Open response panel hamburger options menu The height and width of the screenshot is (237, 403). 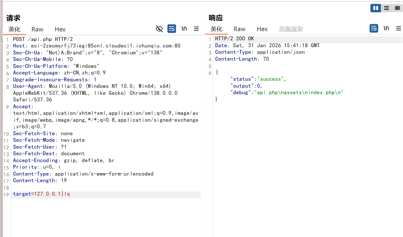(398, 28)
